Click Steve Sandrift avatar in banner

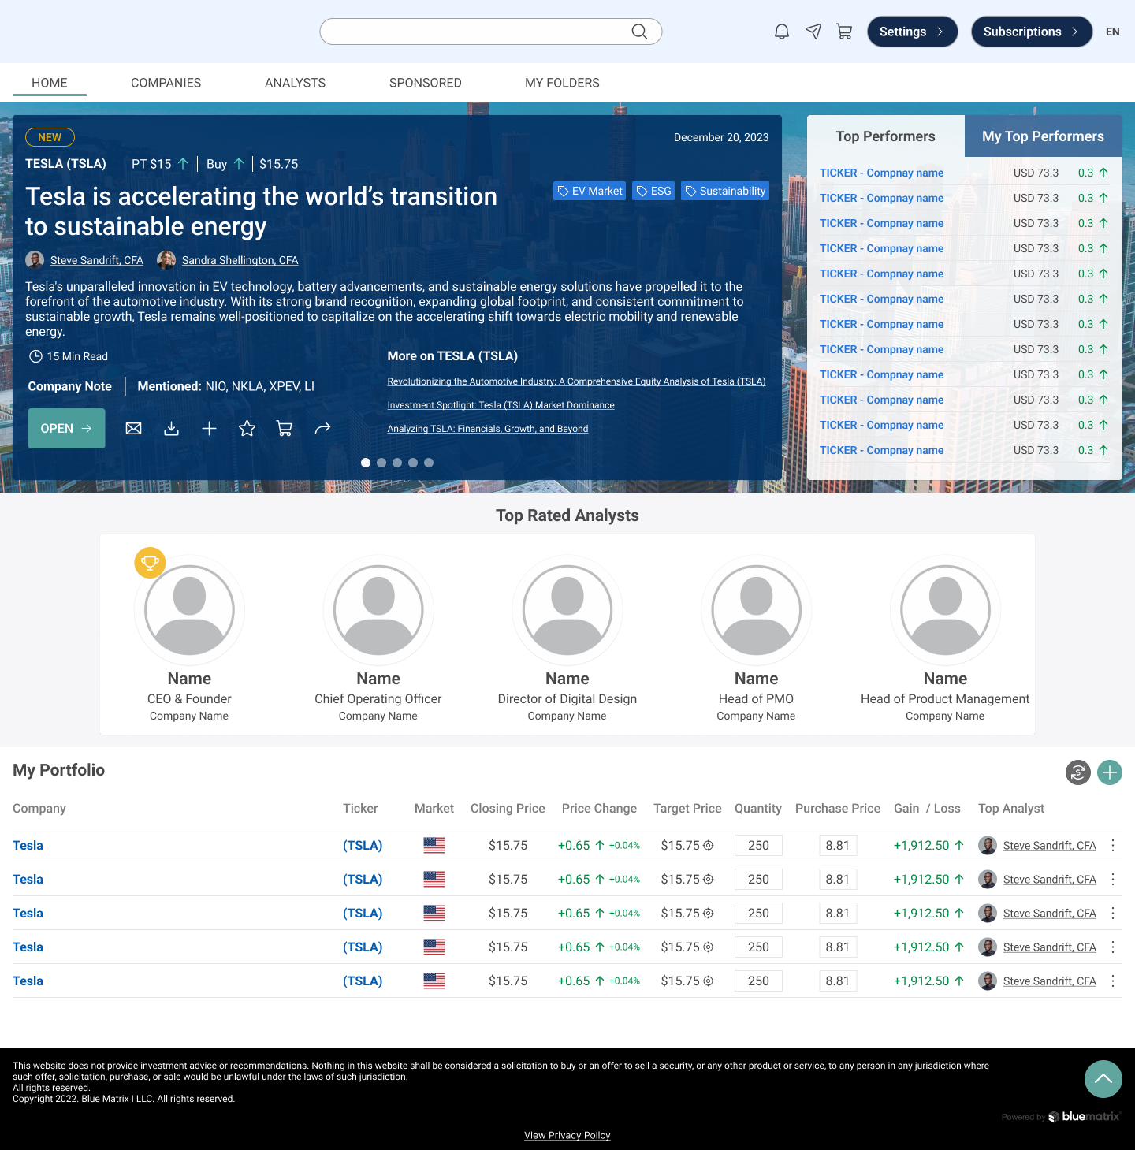tap(35, 260)
